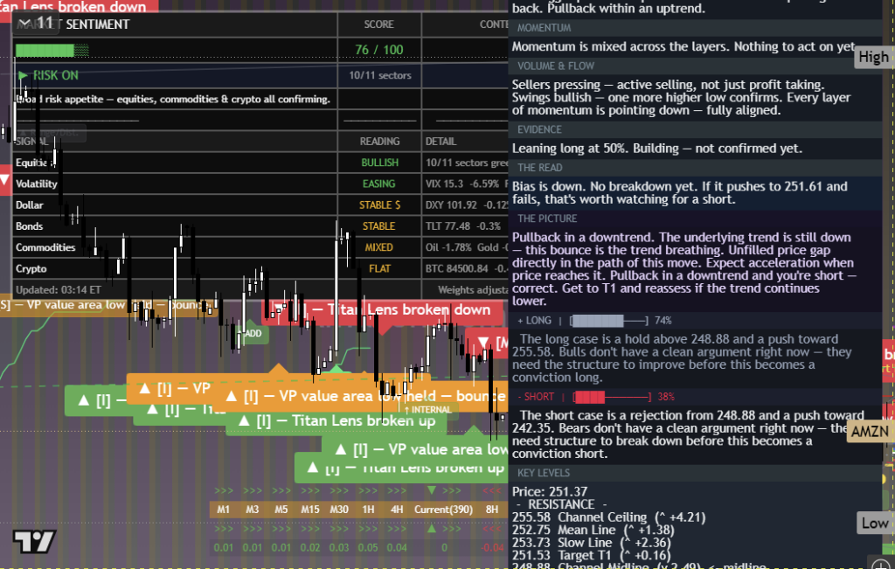This screenshot has width=895, height=569.
Task: Select the ADD marker on the chart
Action: [x=253, y=333]
